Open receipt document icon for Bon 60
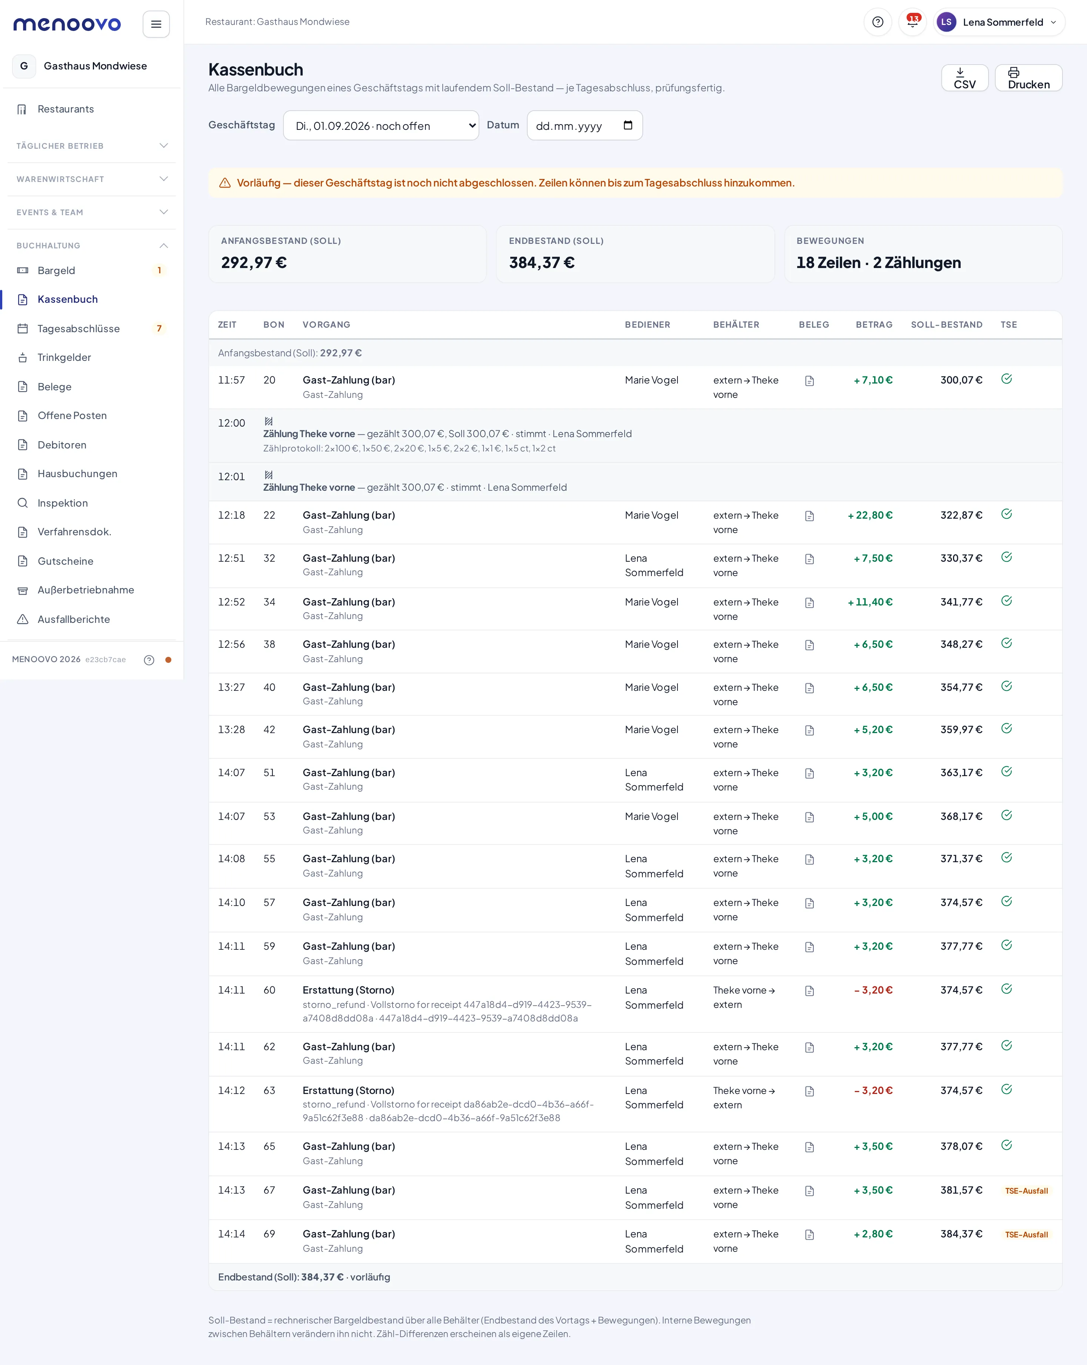Viewport: 1087px width, 1365px height. coord(809,991)
